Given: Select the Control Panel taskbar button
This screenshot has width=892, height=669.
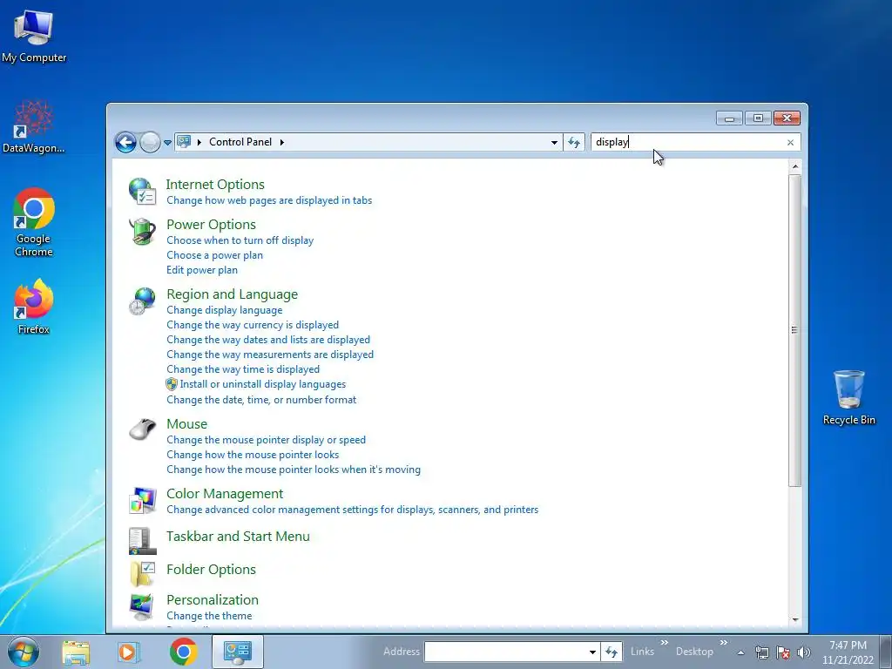Looking at the screenshot, I should click(x=237, y=652).
